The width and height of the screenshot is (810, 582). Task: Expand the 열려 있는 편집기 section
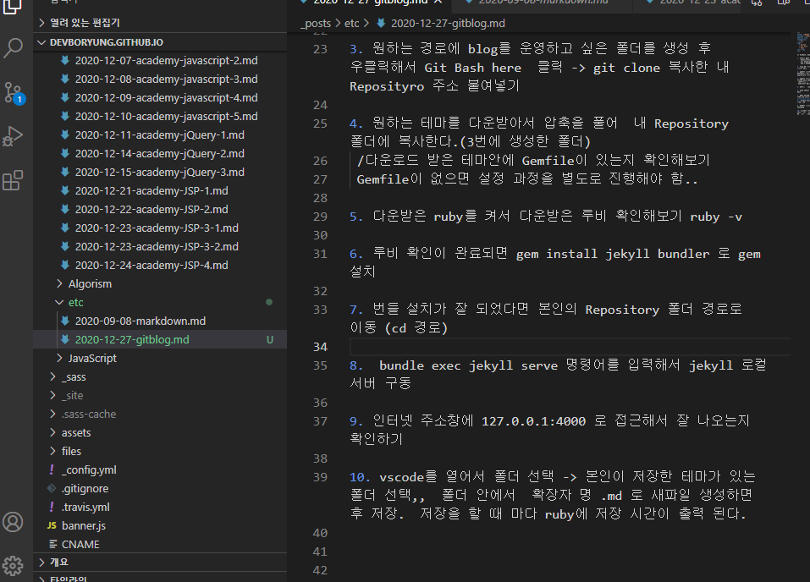coord(160,23)
